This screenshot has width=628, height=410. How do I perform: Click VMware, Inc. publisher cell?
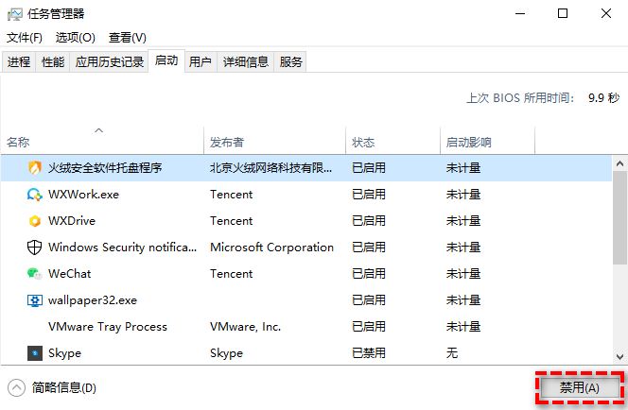(x=246, y=327)
